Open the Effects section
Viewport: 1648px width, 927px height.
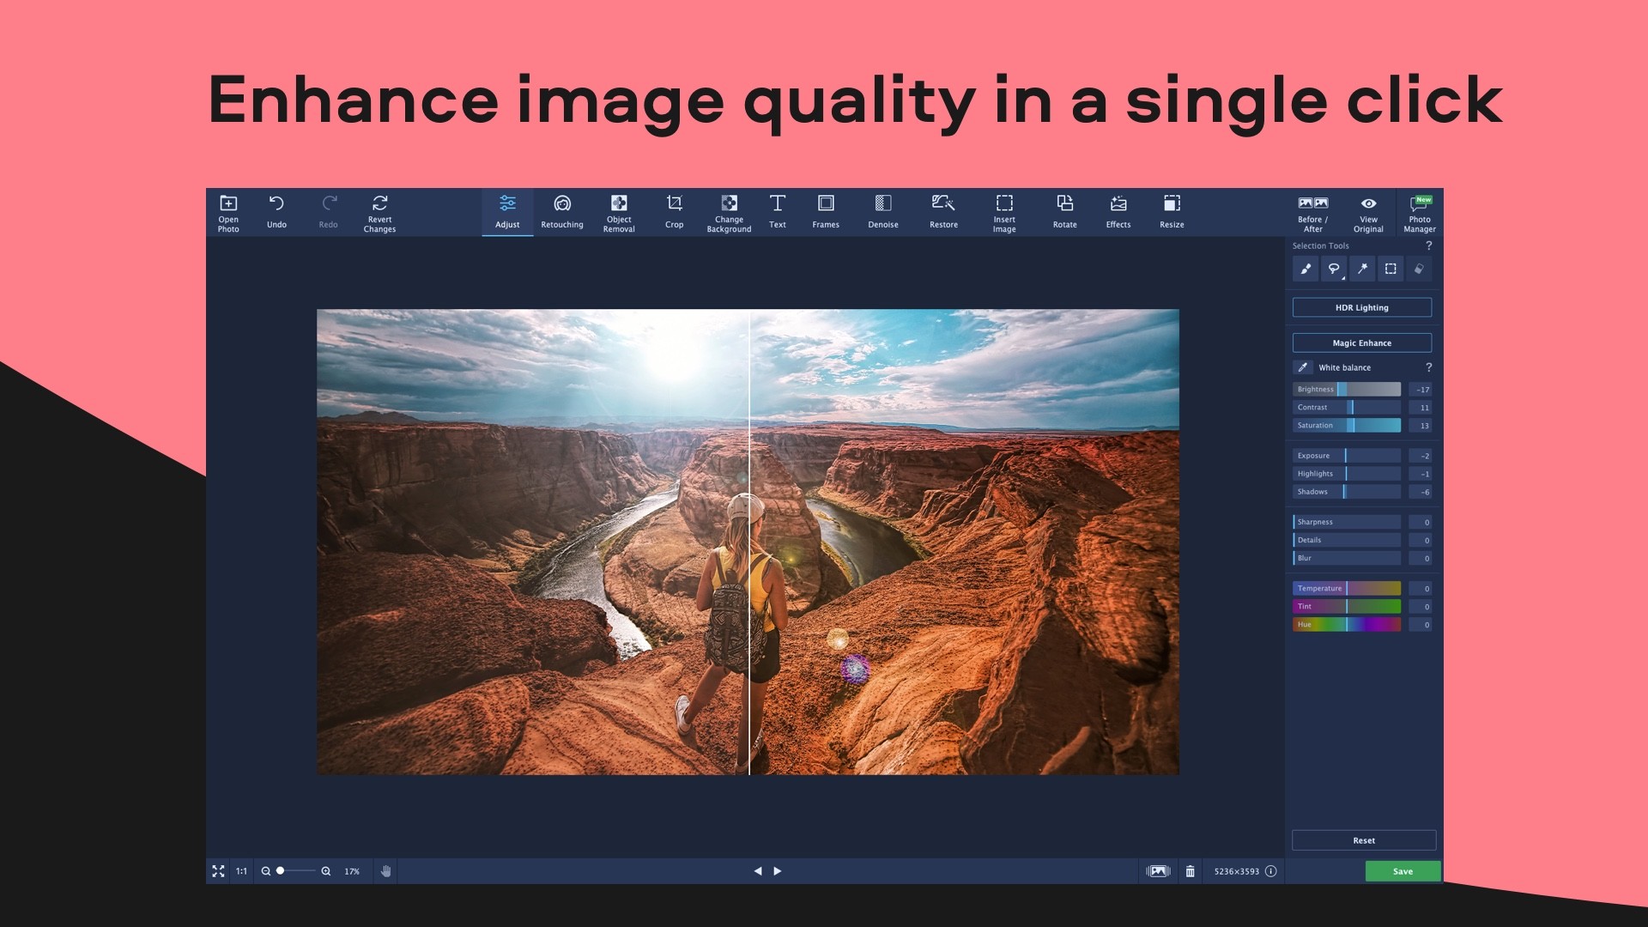coord(1118,212)
